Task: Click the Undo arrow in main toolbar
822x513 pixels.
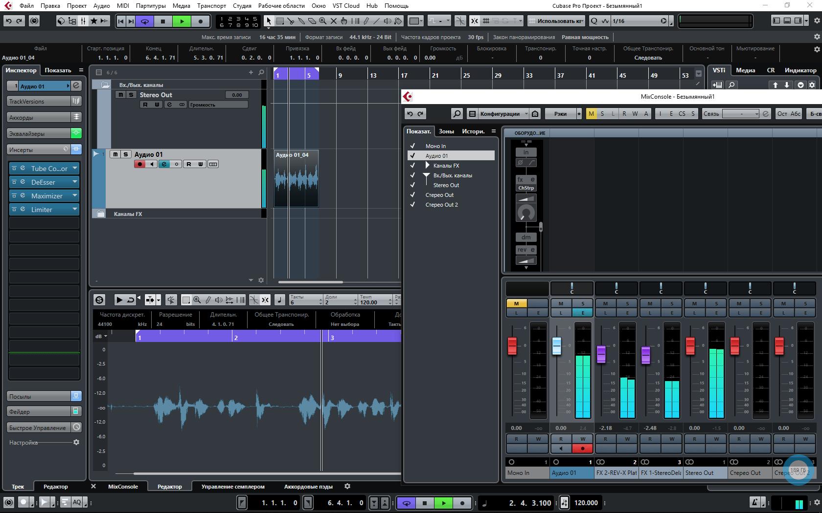Action: tap(8, 21)
